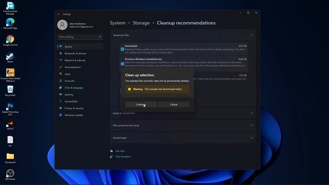
Task: Close the Settings window
Action: pyautogui.click(x=256, y=13)
